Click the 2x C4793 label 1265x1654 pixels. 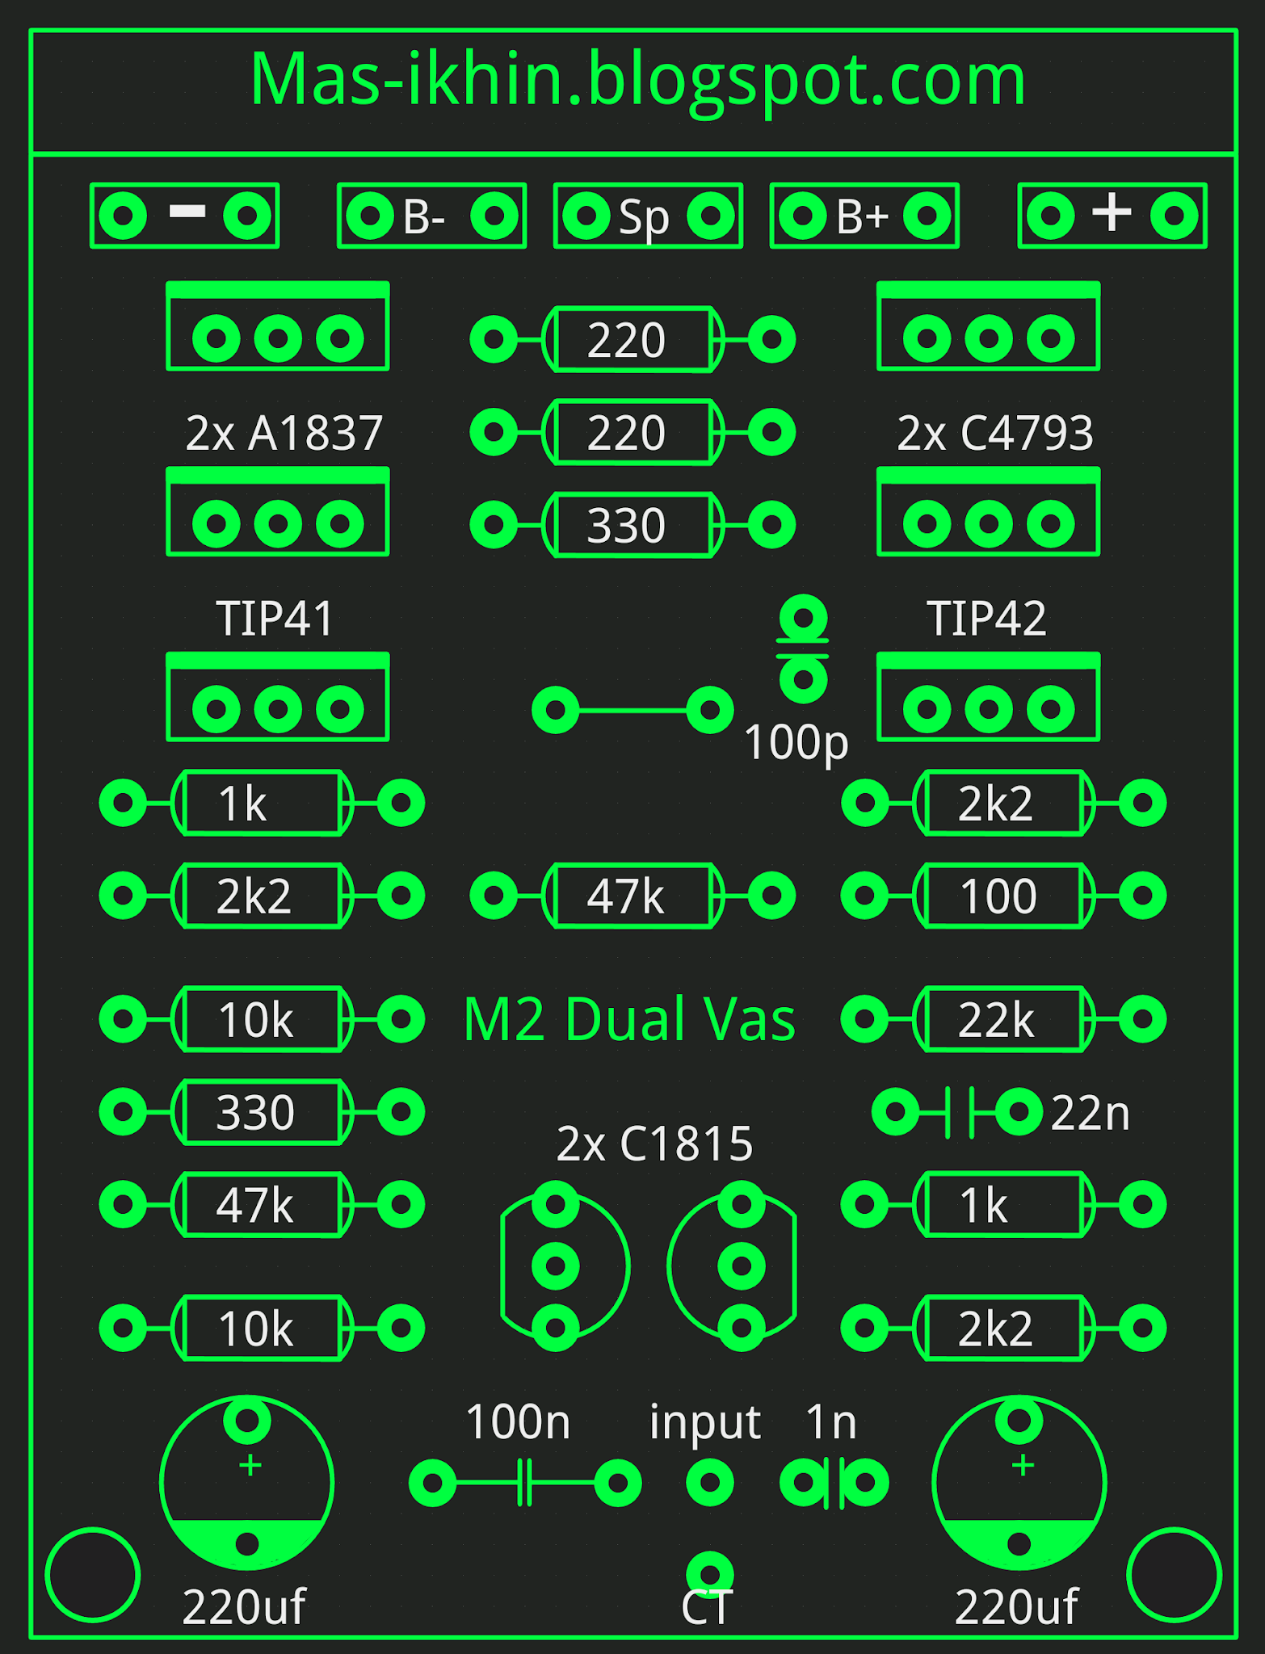[995, 433]
